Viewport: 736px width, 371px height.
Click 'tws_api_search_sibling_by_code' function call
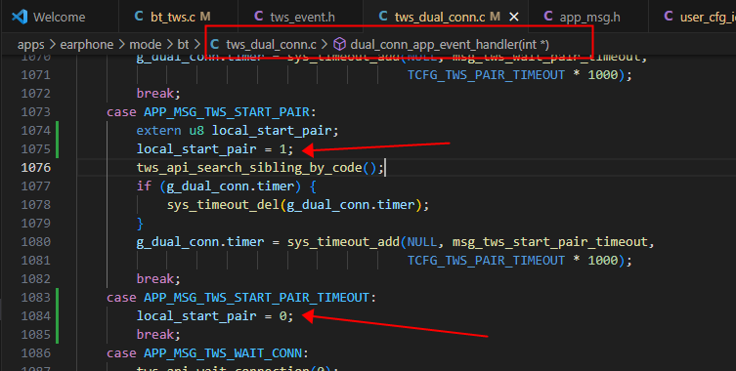[x=249, y=168]
